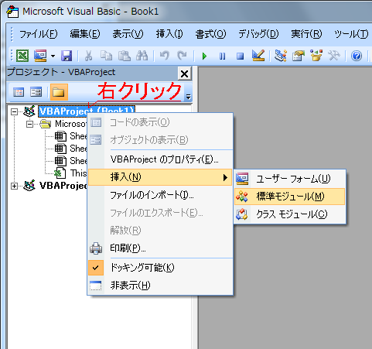372x349 pixels.
Task: Click the Insert UserForm toolbar icon
Action: pyautogui.click(x=40, y=56)
